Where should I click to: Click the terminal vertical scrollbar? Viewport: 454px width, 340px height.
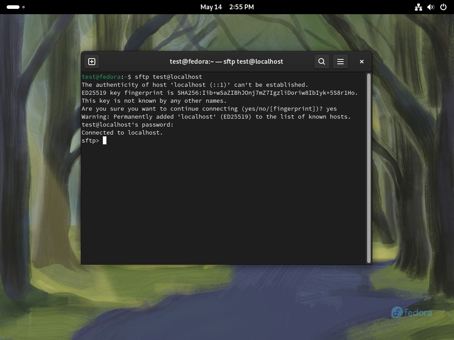[x=369, y=168]
